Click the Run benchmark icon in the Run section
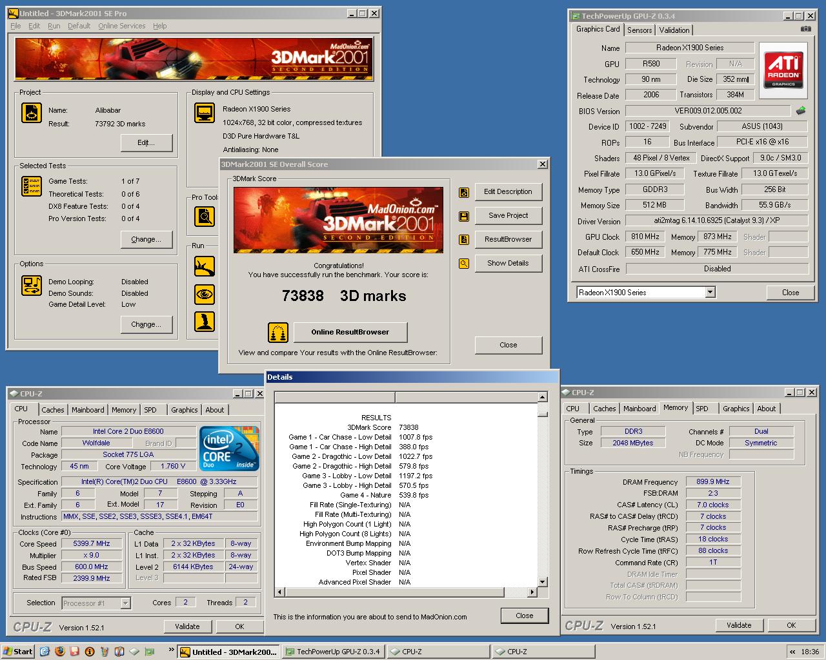Viewport: 826px width, 660px height. coord(205,265)
